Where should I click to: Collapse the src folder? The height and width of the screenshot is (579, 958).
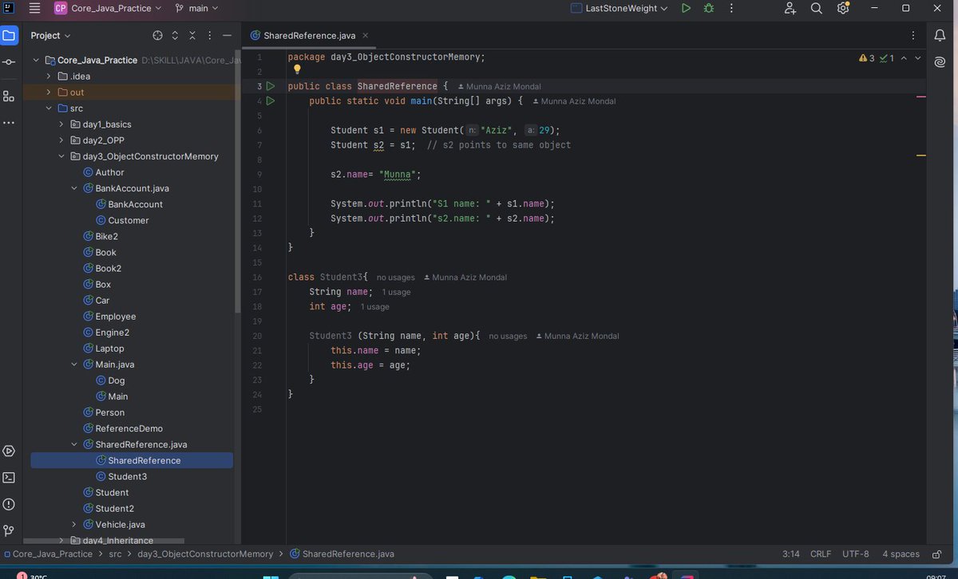(49, 108)
